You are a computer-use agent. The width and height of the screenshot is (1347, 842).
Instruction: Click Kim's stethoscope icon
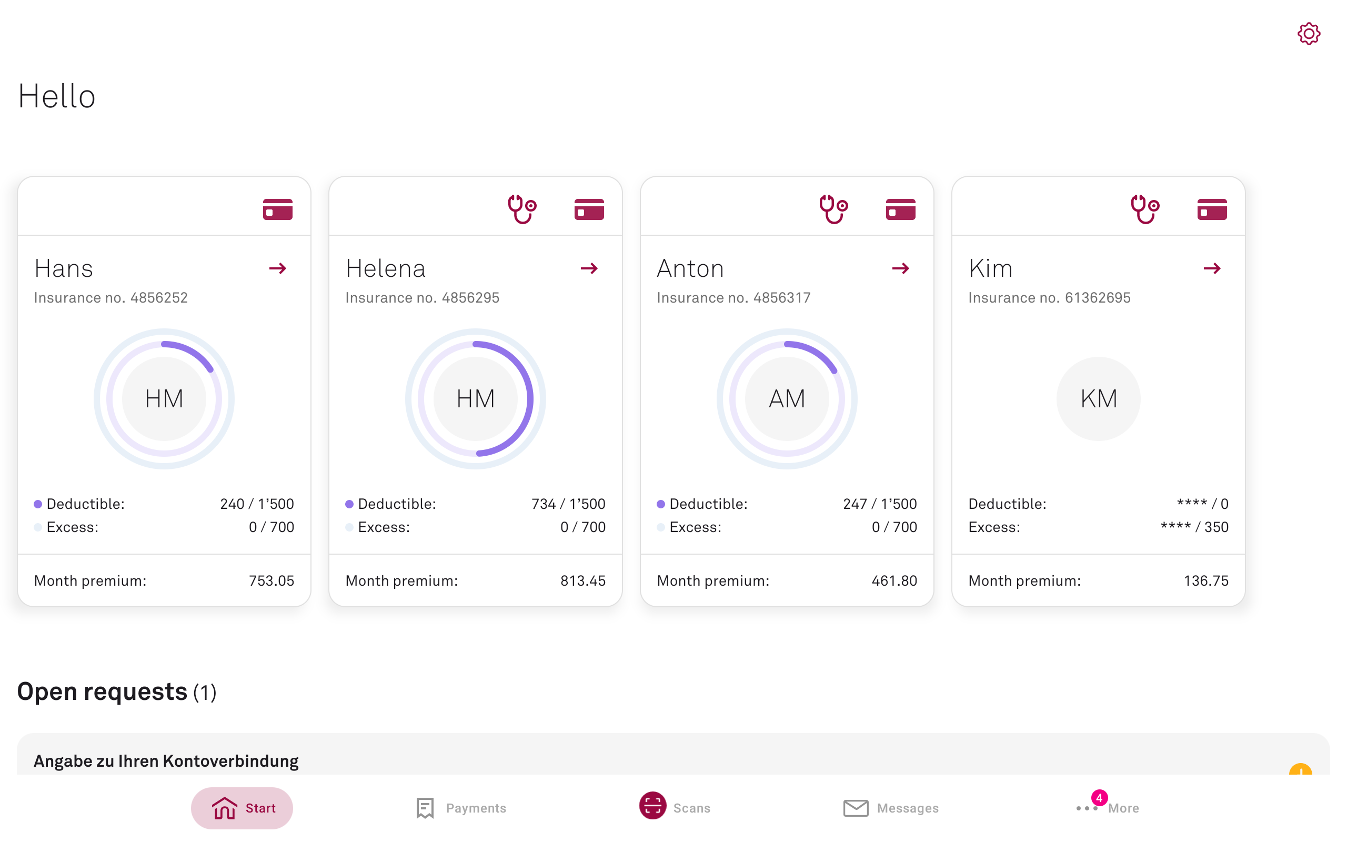(1145, 209)
